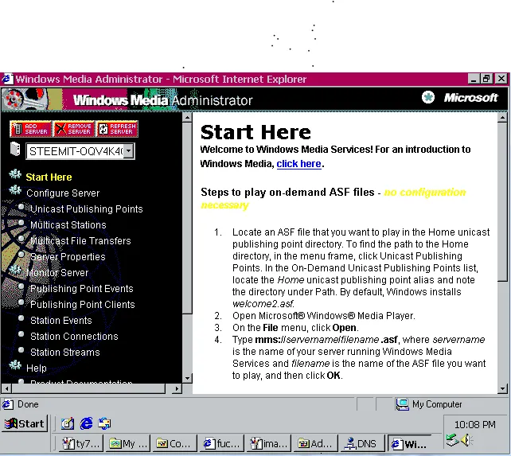Open Multicast Stations page
The height and width of the screenshot is (456, 511).
[68, 225]
